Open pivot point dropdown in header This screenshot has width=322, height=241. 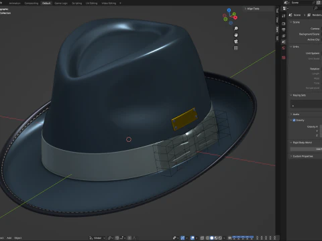pyautogui.click(x=111, y=238)
